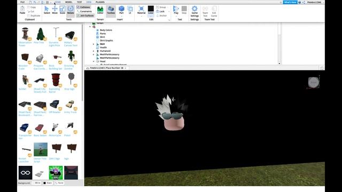The height and width of the screenshot is (192, 342).
Task: Open Game Settings gear
Action: pos(195,11)
